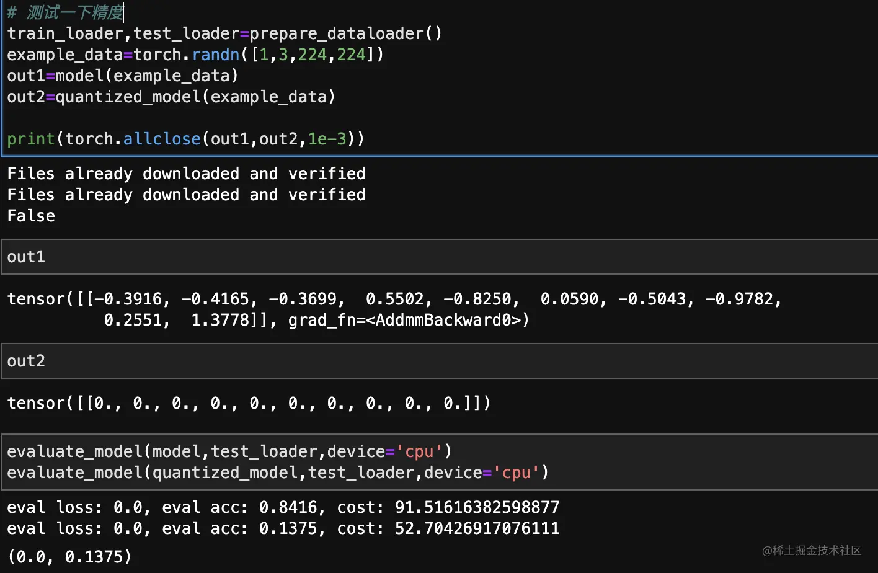Screen dimensions: 878x573
Task: Click the evaluate_model(model,...) code line
Action: [x=229, y=451]
